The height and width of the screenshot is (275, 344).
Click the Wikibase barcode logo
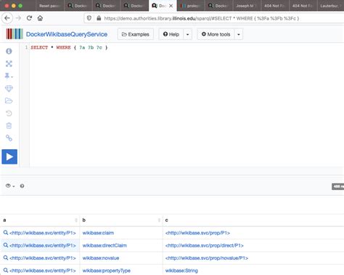point(15,34)
